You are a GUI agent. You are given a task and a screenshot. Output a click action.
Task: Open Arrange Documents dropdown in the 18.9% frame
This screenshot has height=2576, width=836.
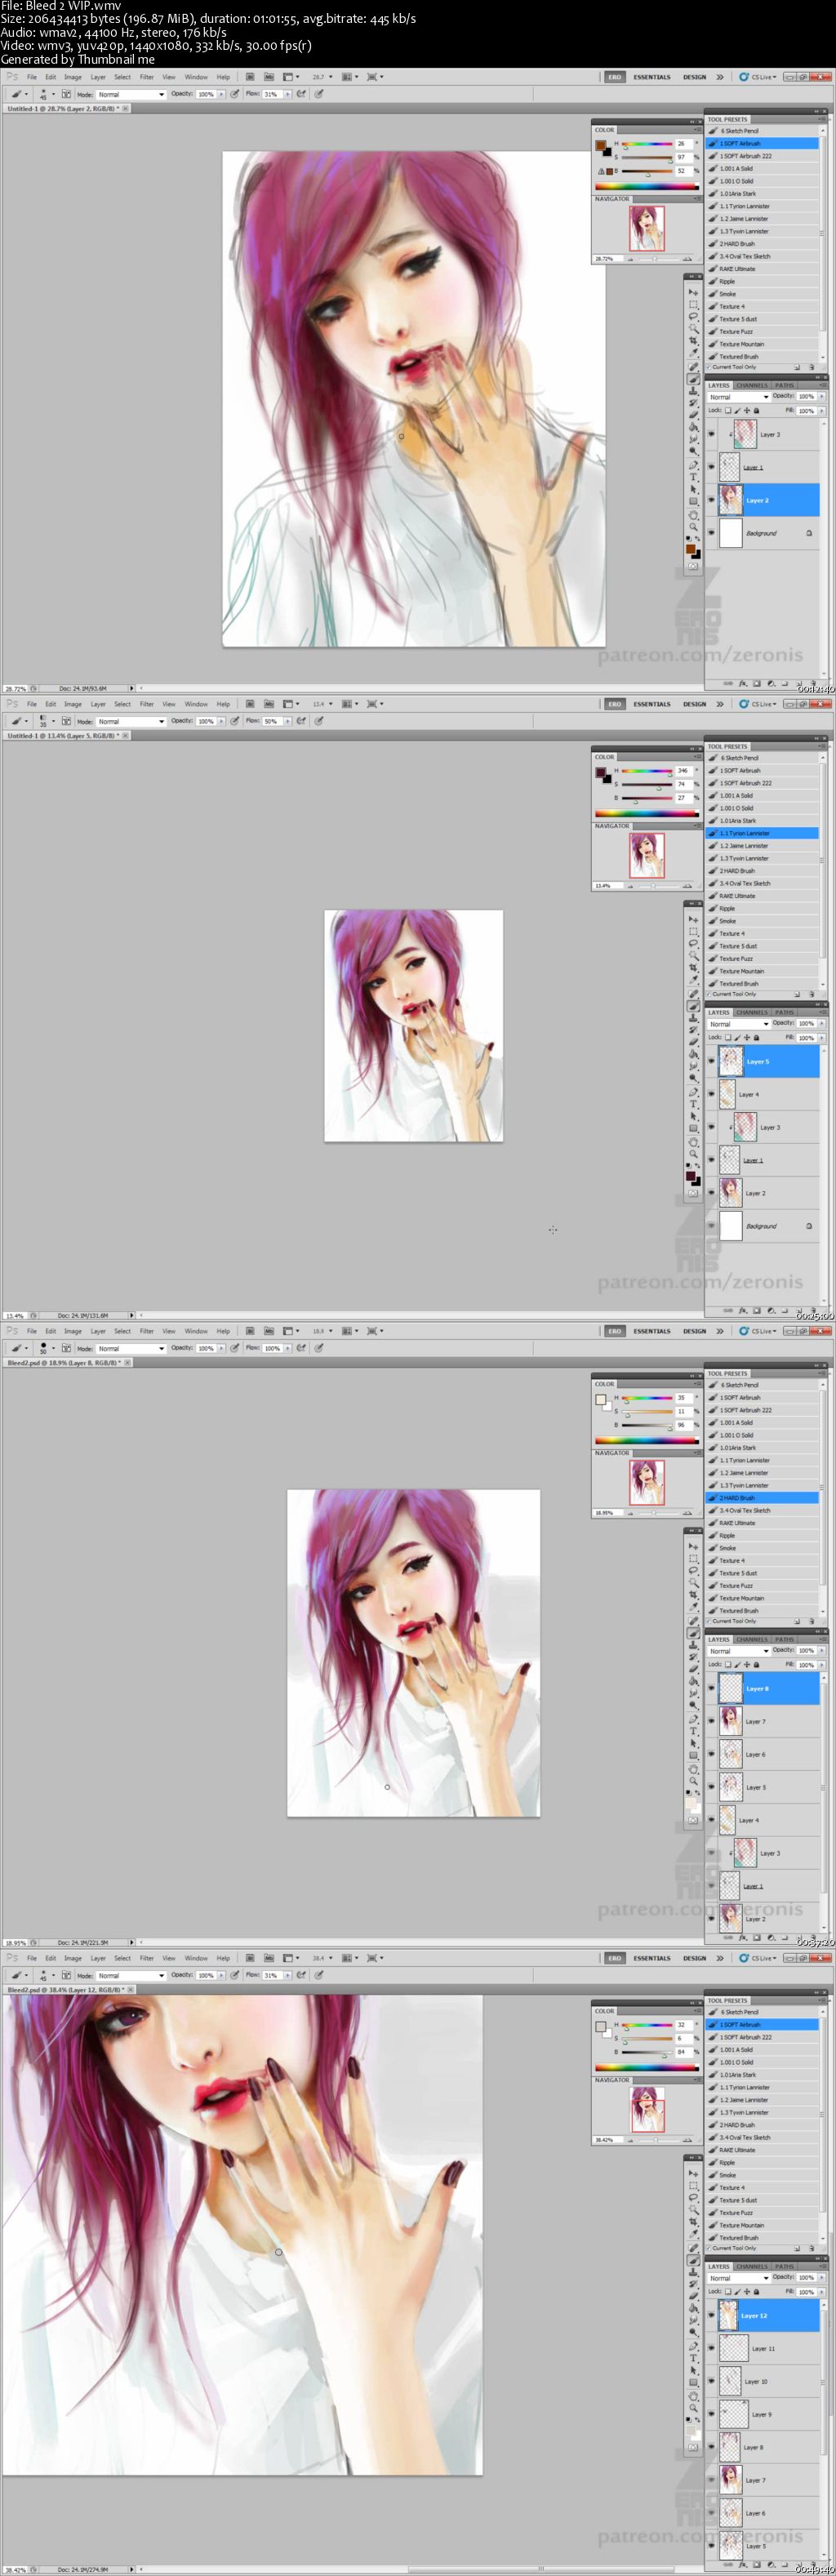(x=349, y=1331)
